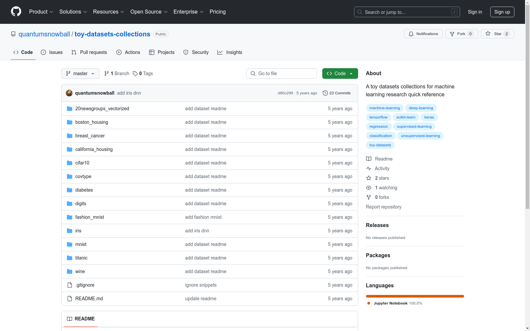Screen dimensions: 530x331
Task: Click the file icon for README.md
Action: pos(70,299)
